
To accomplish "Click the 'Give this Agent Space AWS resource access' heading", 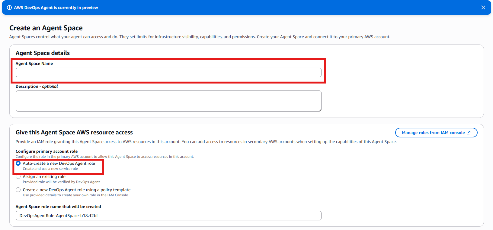I will tap(74, 132).
